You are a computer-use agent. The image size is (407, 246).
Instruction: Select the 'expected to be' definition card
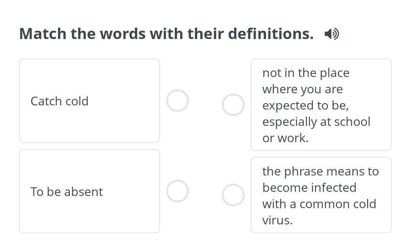click(321, 105)
